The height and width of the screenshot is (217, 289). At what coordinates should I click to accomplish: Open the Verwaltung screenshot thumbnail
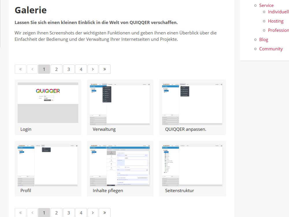120,104
